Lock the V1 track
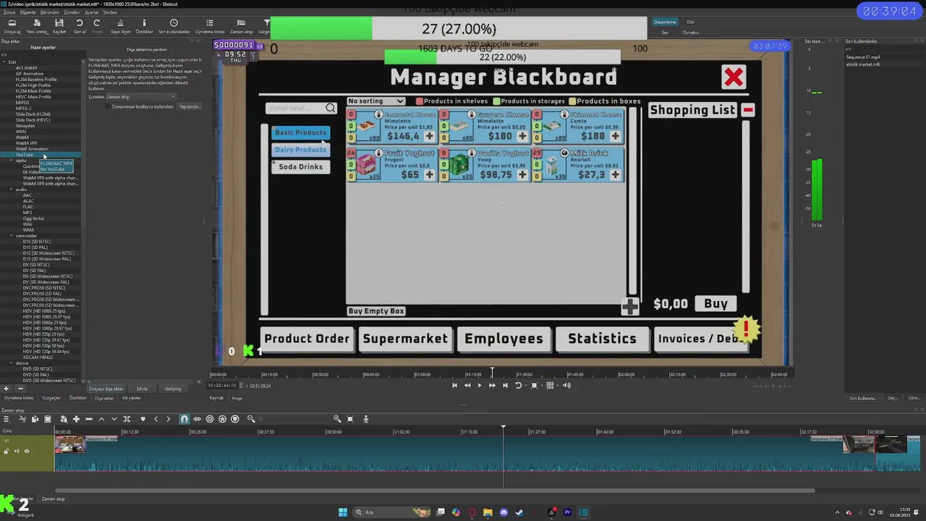This screenshot has height=521, width=926. [x=7, y=452]
